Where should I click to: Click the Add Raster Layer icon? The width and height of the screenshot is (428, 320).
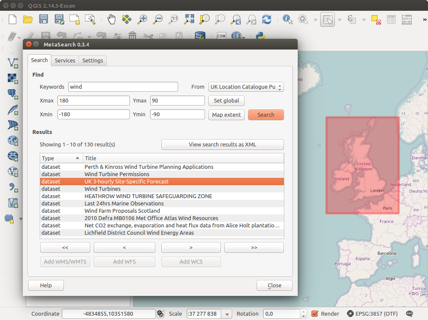[x=13, y=78]
